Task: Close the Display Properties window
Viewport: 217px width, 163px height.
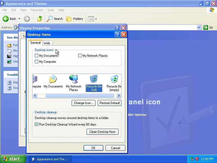Action: [123, 28]
